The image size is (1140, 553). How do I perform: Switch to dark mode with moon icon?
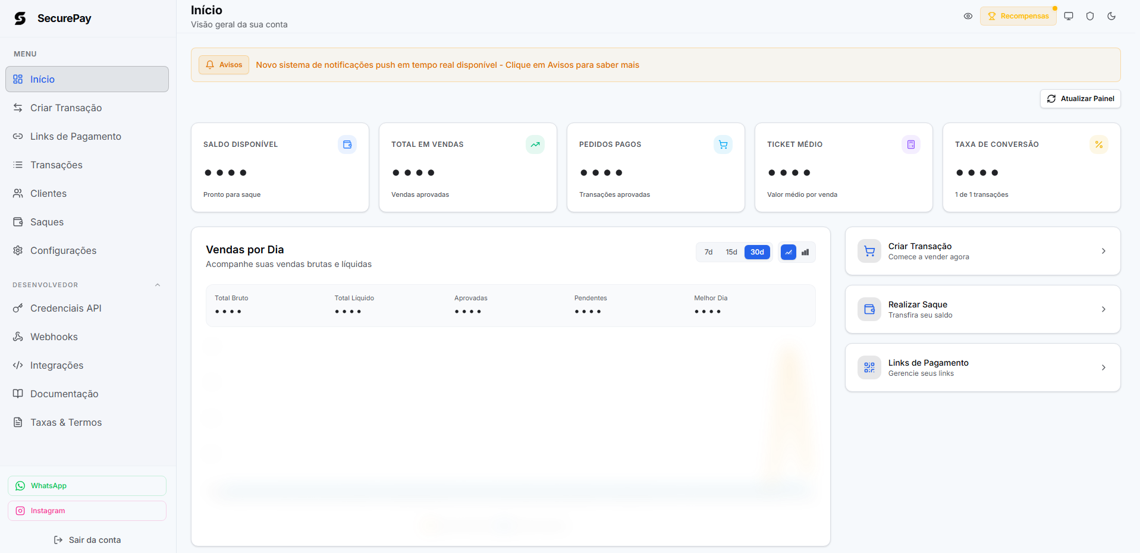click(x=1111, y=16)
